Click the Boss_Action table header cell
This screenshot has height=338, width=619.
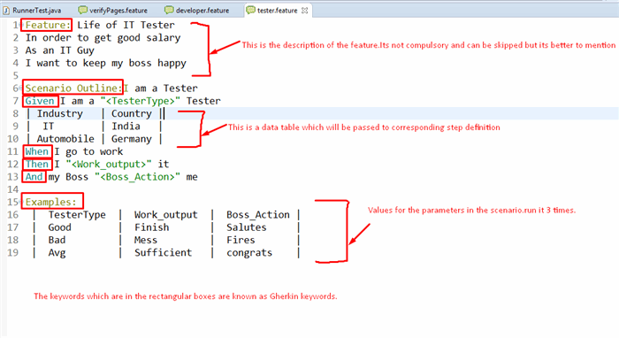pos(258,215)
